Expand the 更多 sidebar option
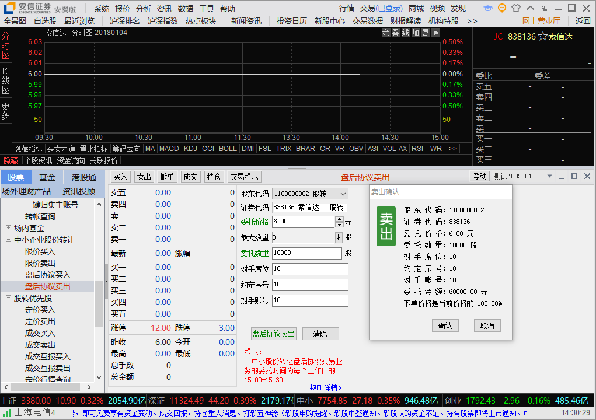This screenshot has height=420, width=596. (5, 111)
